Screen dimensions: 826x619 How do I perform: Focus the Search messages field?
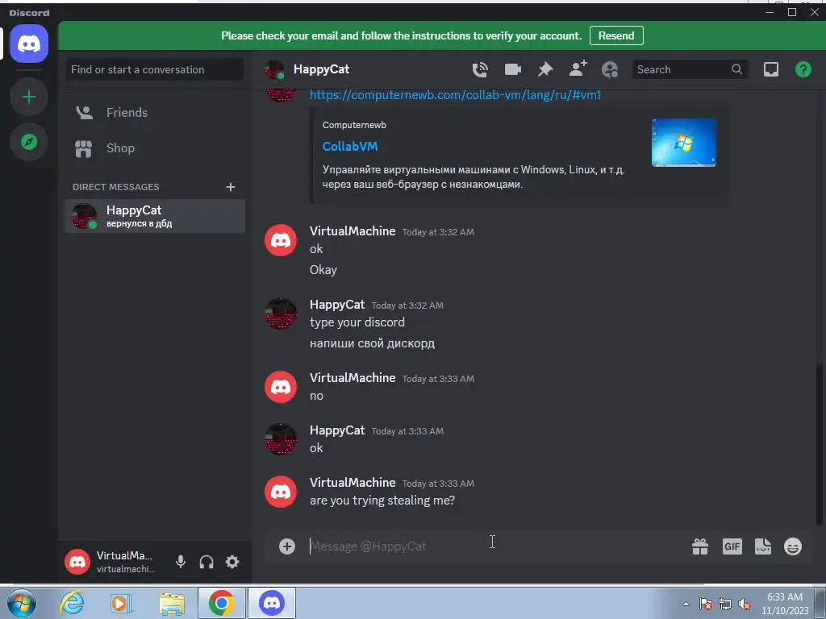click(689, 69)
